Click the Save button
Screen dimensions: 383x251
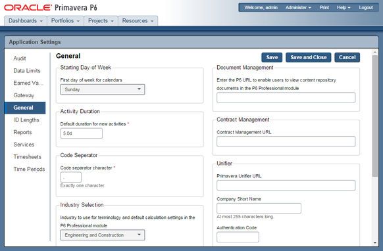pos(272,57)
